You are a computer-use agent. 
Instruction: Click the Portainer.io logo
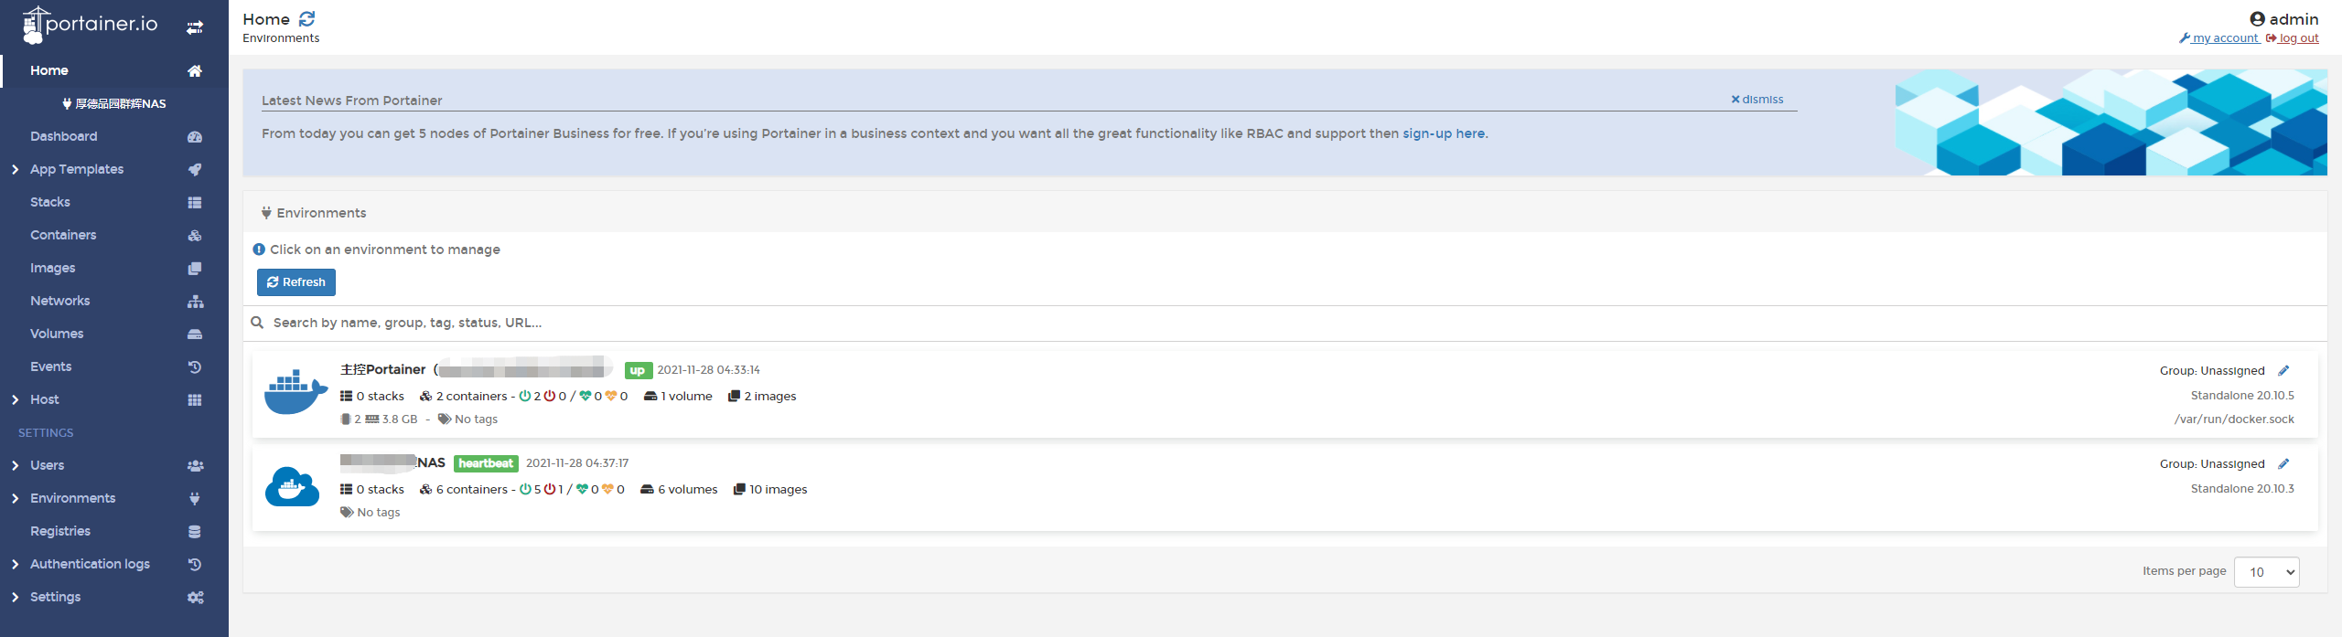pos(90,25)
